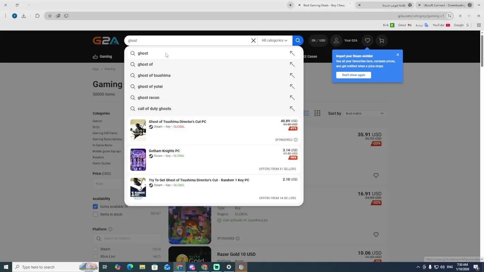Clear the search text with X icon
Screen dimensions: 484x272
[253, 40]
